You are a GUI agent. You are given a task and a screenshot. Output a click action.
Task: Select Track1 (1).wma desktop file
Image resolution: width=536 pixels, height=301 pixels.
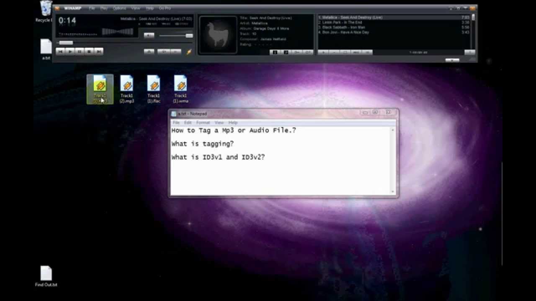point(180,89)
